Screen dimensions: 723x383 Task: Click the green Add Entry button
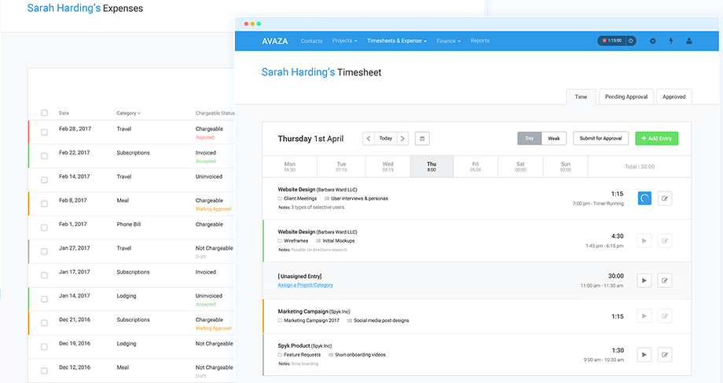coord(657,138)
